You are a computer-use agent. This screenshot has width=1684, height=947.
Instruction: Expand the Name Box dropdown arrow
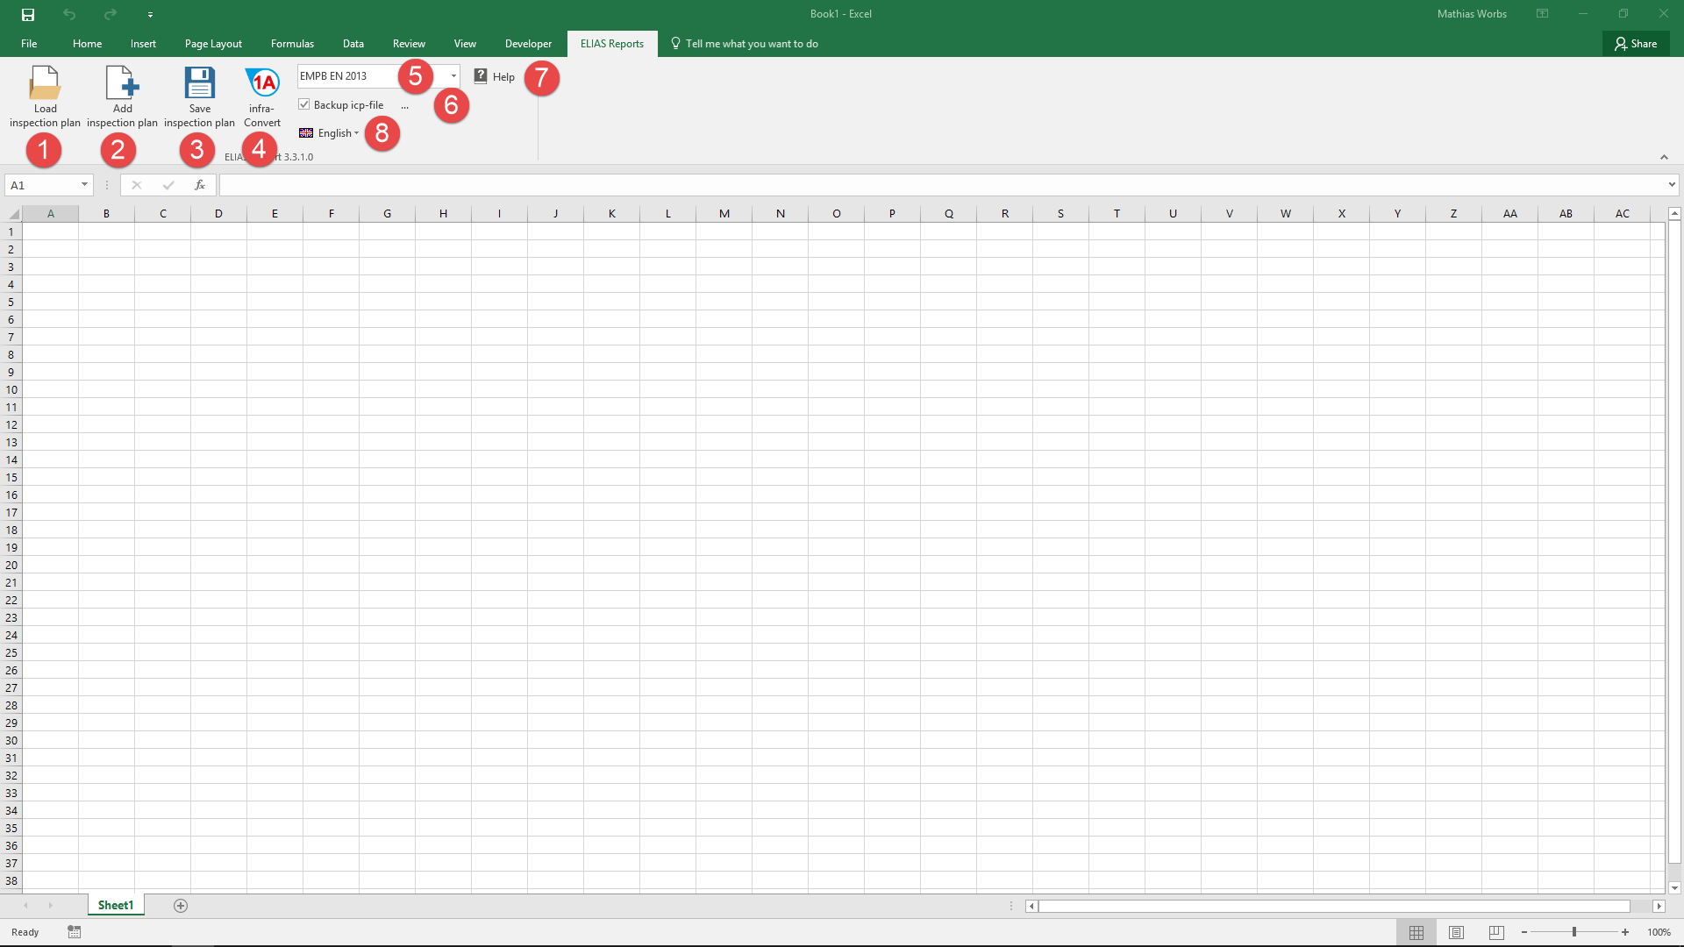tap(84, 185)
